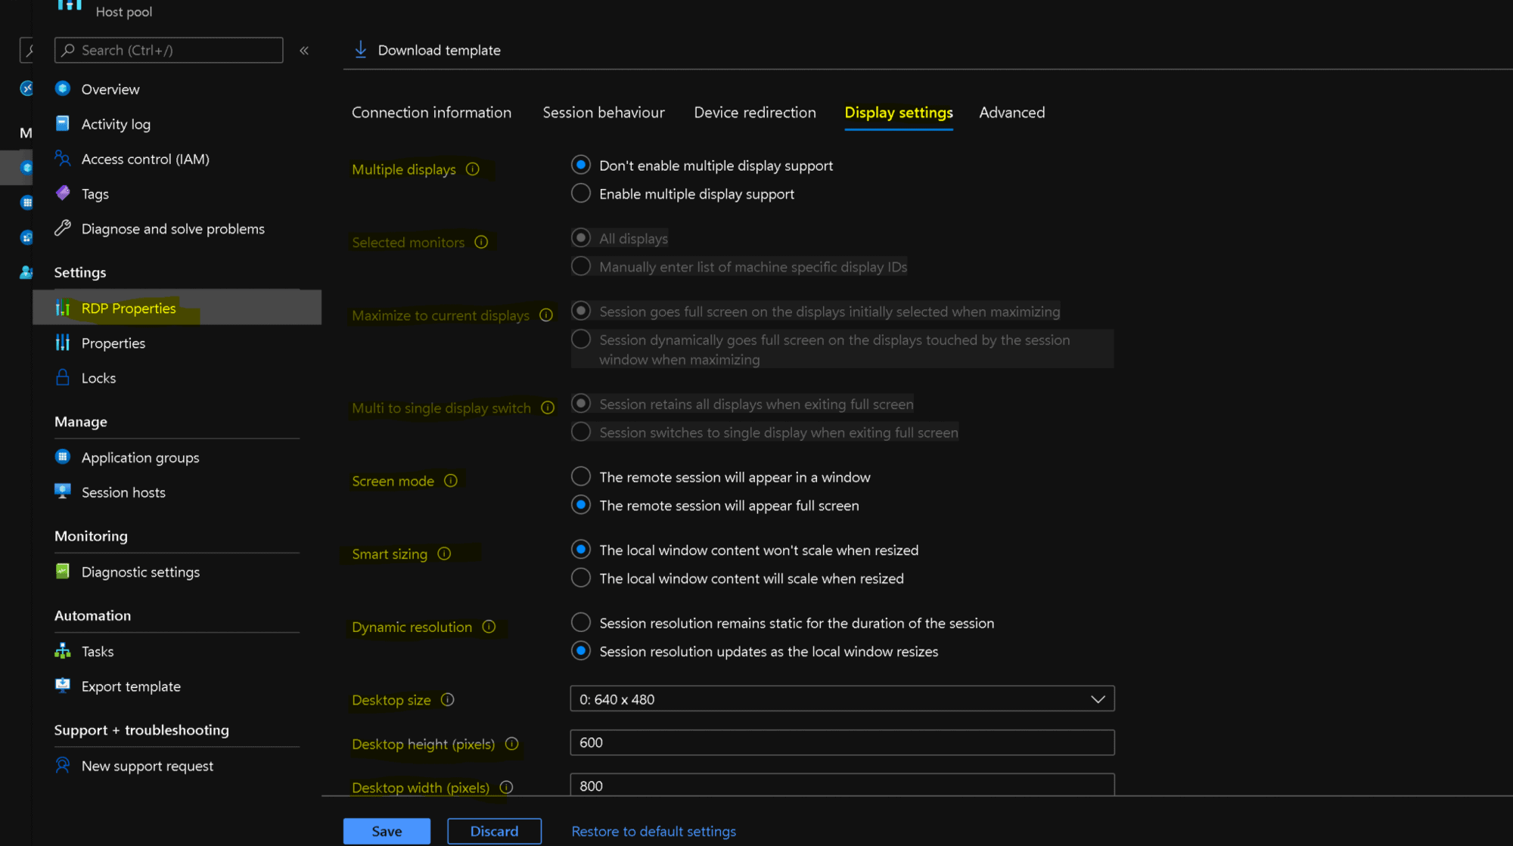
Task: Click Restore to default settings
Action: click(x=654, y=831)
